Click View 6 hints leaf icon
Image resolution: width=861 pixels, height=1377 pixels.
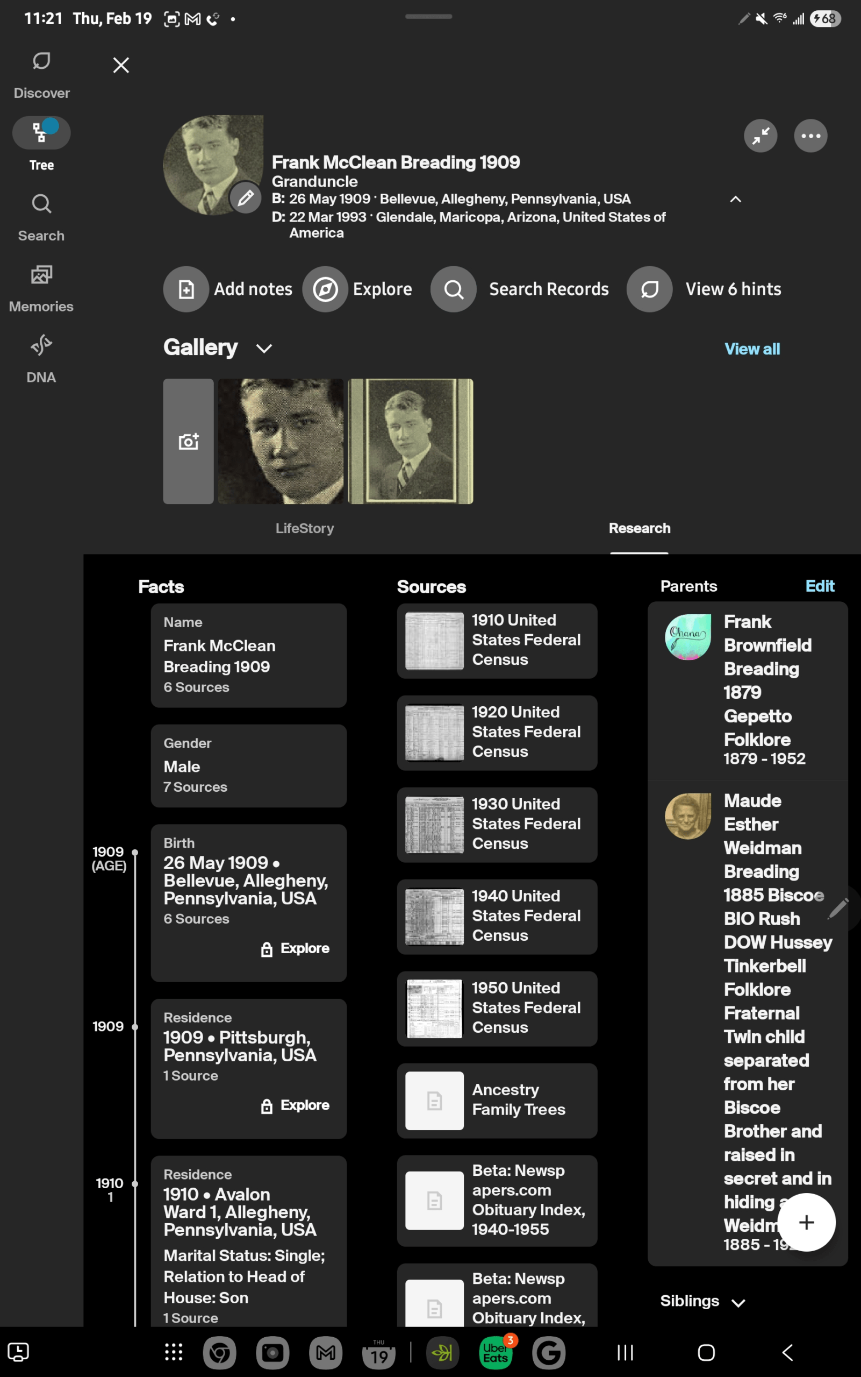point(649,289)
